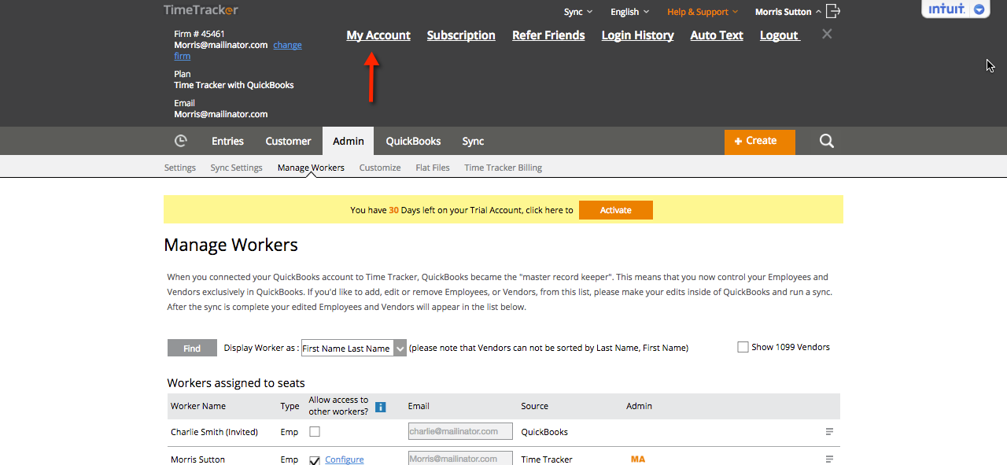Image resolution: width=1007 pixels, height=465 pixels.
Task: Check Allow access for Charlie Smith
Action: 315,431
